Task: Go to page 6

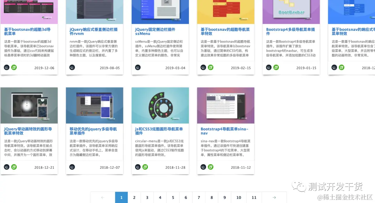Action: click(x=186, y=197)
